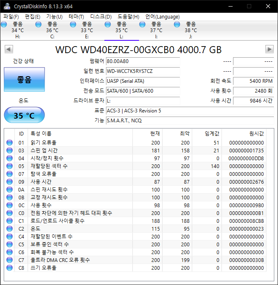The height and width of the screenshot is (285, 278).
Task: Click worst value 199 in row C7
Action: tap(185, 260)
